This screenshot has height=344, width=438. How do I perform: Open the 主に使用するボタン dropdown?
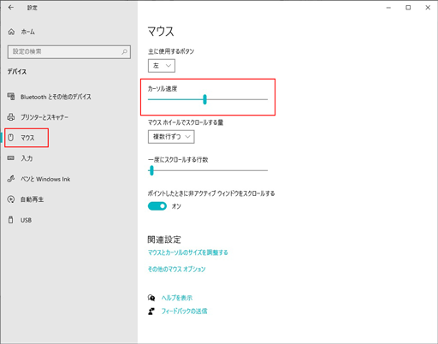pos(162,66)
